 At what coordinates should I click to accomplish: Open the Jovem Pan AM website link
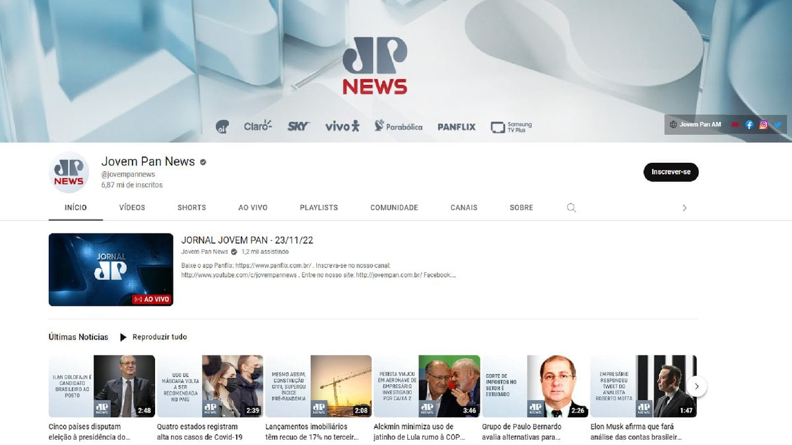pos(695,125)
